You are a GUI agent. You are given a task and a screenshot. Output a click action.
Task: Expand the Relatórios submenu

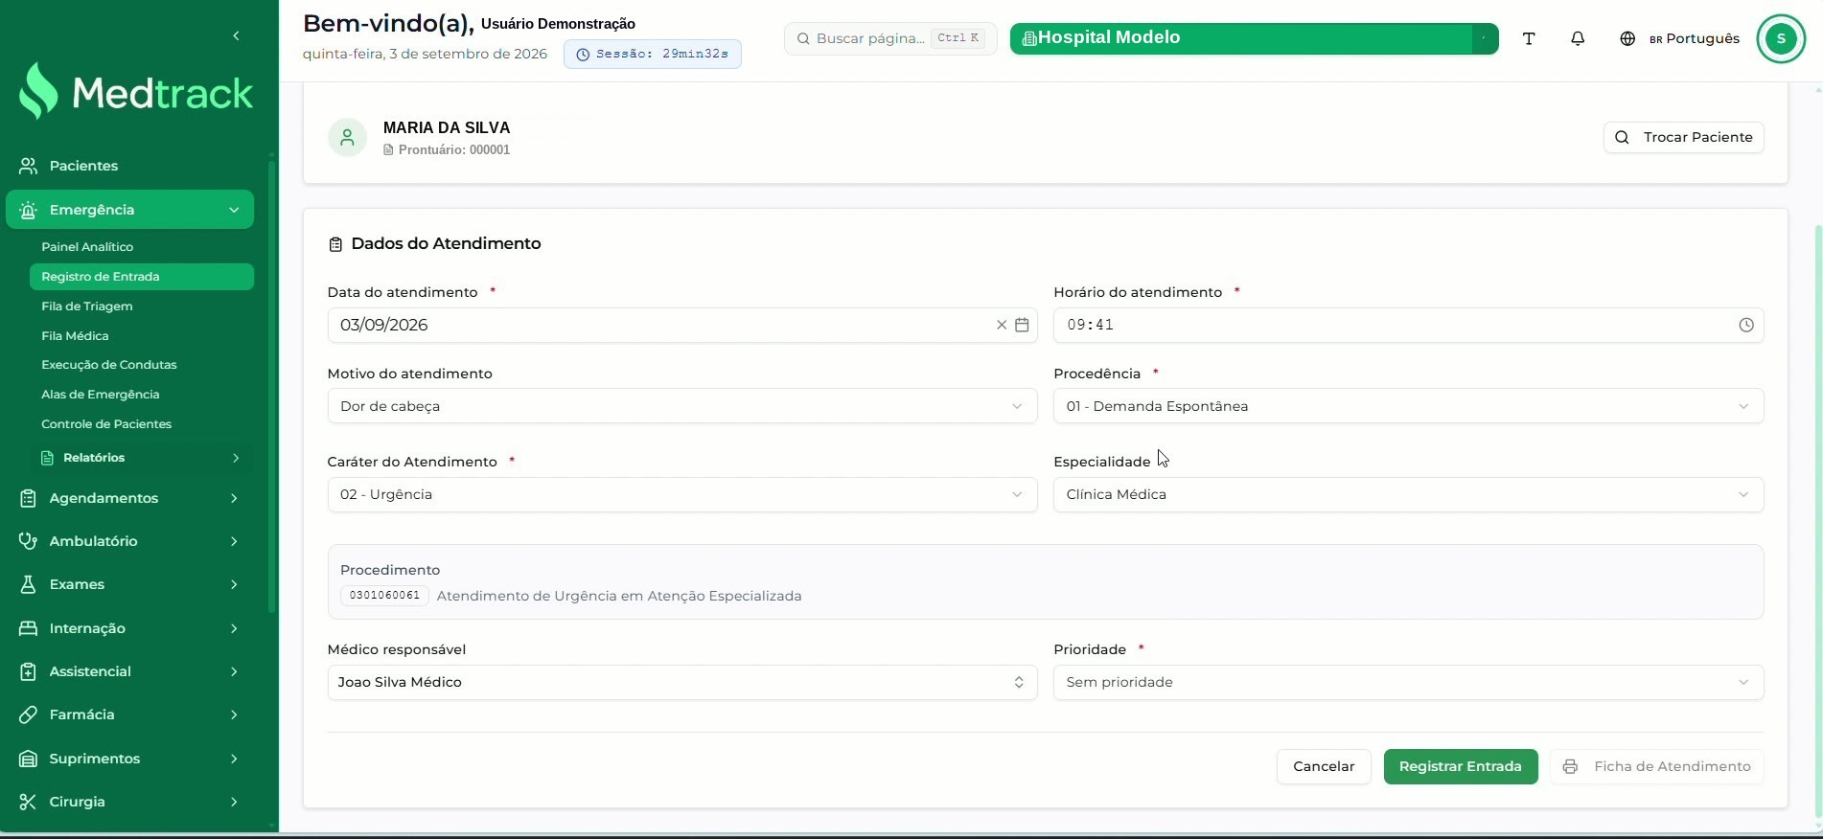(140, 458)
